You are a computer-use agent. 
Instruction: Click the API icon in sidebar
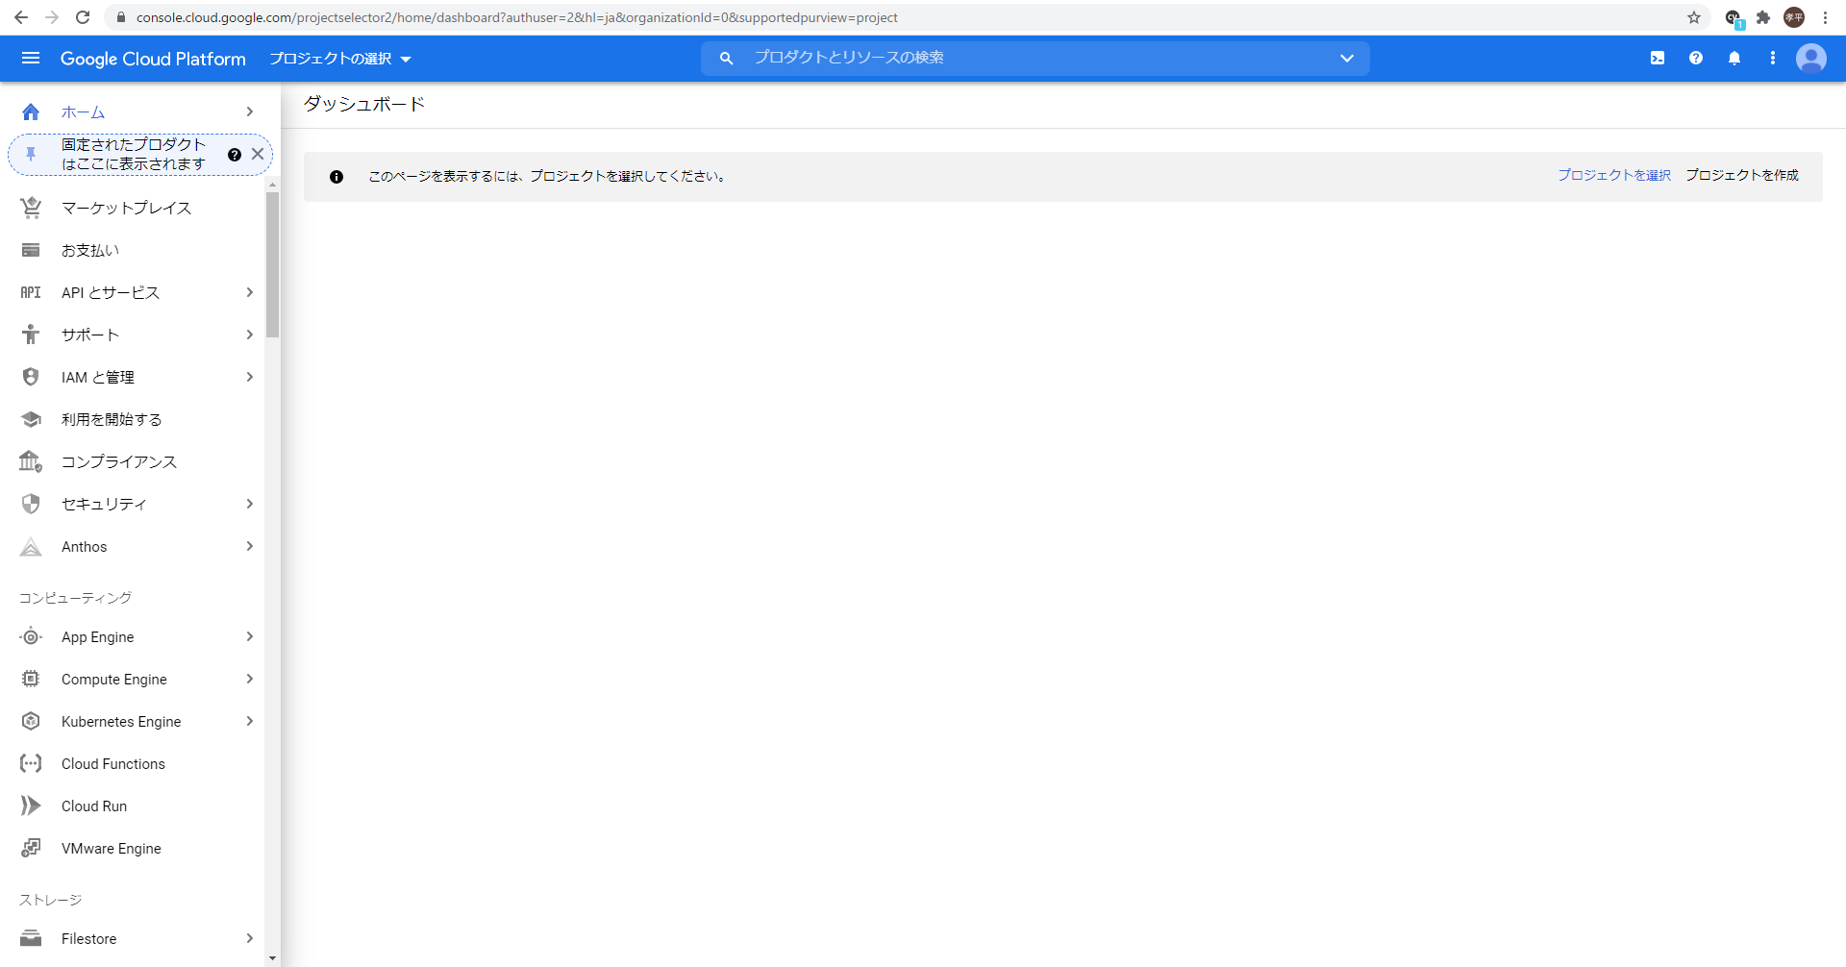tap(31, 292)
